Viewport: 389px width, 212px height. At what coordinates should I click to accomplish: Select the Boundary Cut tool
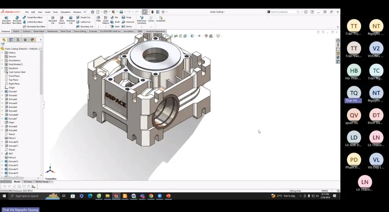[x=85, y=26]
